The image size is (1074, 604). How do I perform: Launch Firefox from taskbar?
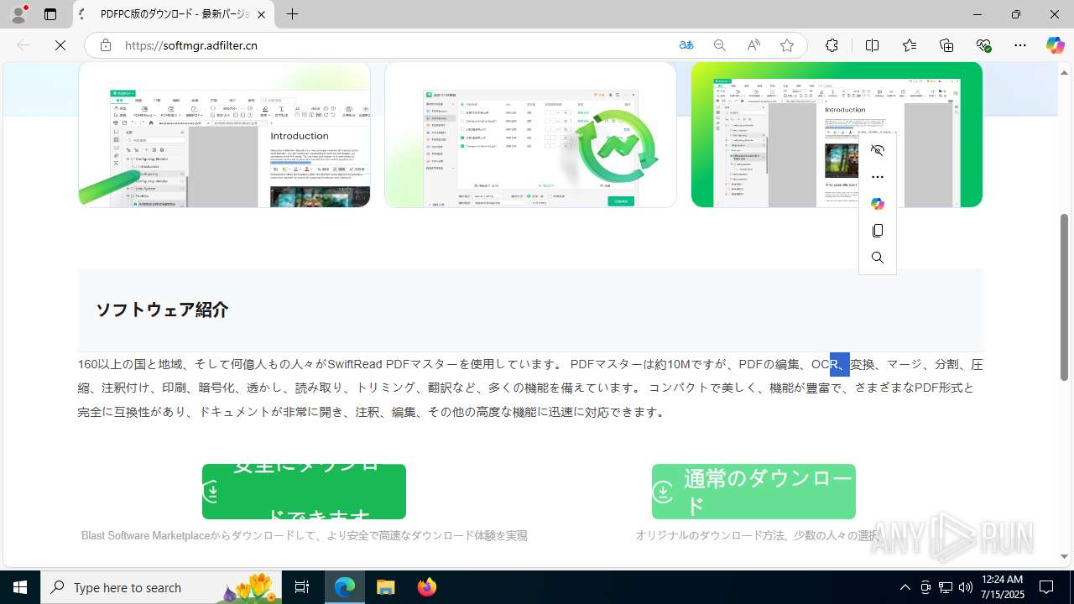coord(427,587)
